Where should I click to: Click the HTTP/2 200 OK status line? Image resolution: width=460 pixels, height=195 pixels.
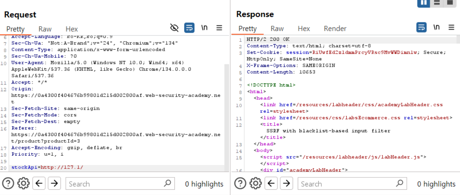[268, 39]
